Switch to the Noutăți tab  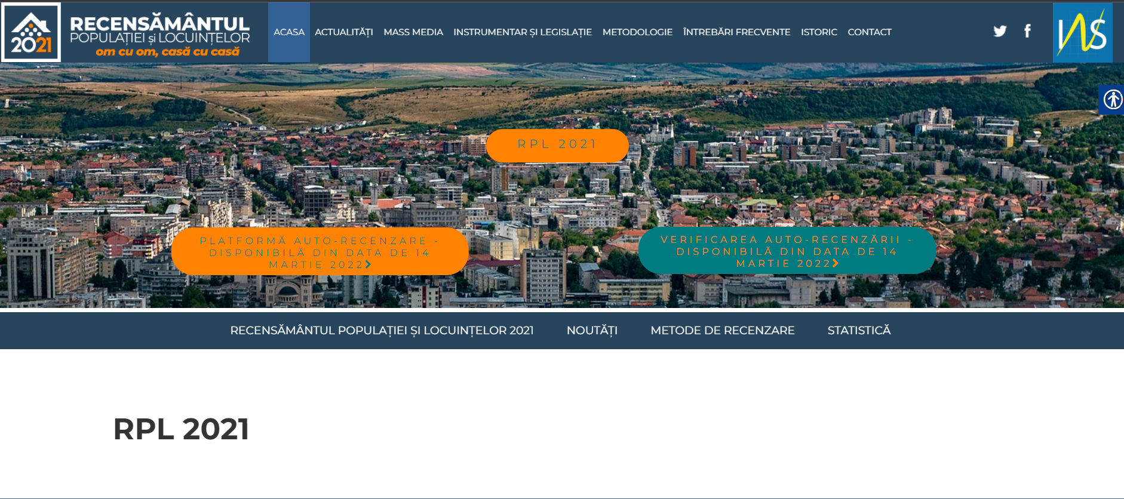[592, 331]
